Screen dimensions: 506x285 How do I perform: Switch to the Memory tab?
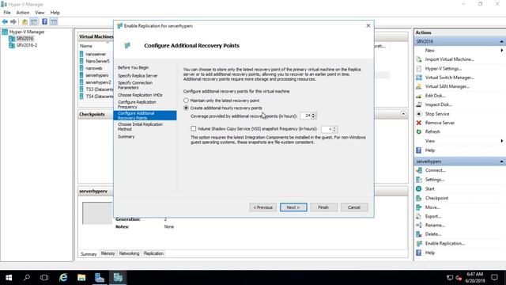point(108,253)
